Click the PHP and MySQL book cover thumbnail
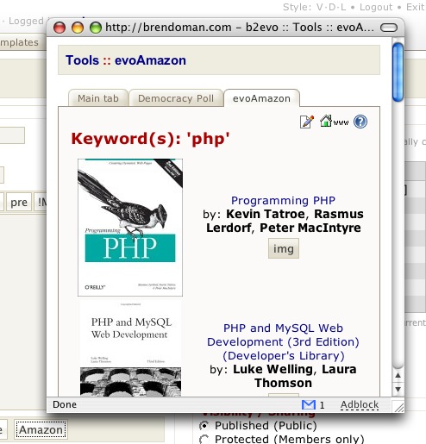The width and height of the screenshot is (426, 444). pos(130,347)
